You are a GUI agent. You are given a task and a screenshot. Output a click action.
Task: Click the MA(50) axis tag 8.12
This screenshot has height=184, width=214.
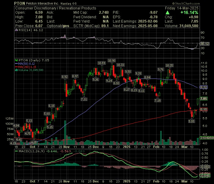204,87
